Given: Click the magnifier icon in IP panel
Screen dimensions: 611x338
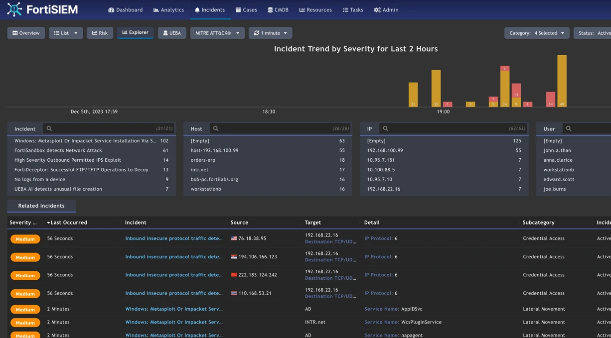Looking at the screenshot, I should coord(385,128).
